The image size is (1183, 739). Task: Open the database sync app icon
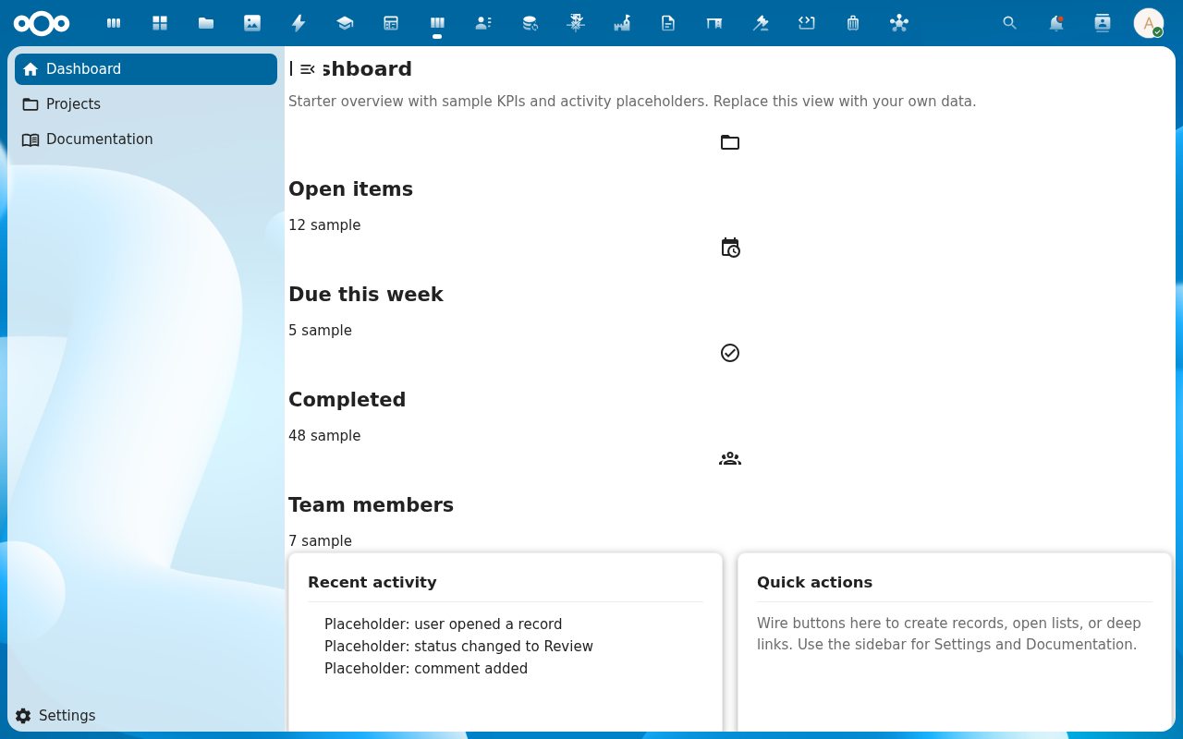pos(530,23)
